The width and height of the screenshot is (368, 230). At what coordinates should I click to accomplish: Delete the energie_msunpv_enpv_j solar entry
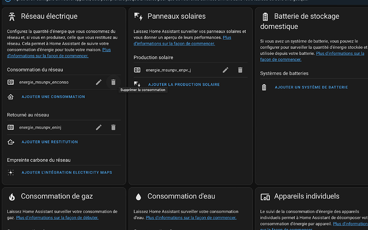[x=240, y=70]
